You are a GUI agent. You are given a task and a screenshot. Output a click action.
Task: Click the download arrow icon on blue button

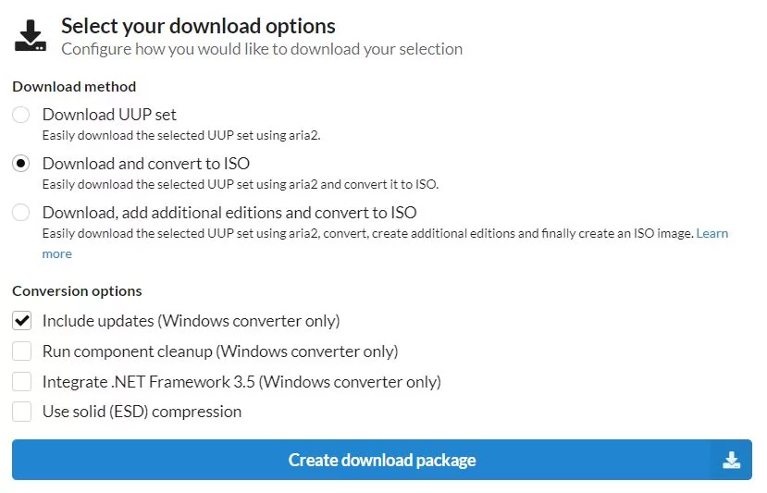pos(731,461)
